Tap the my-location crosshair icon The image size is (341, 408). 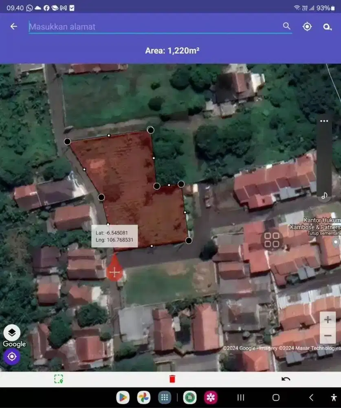pyautogui.click(x=307, y=26)
